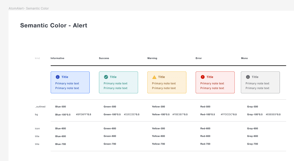Select the Success column header
Image resolution: width=294 pixels, height=161 pixels.
pos(104,58)
